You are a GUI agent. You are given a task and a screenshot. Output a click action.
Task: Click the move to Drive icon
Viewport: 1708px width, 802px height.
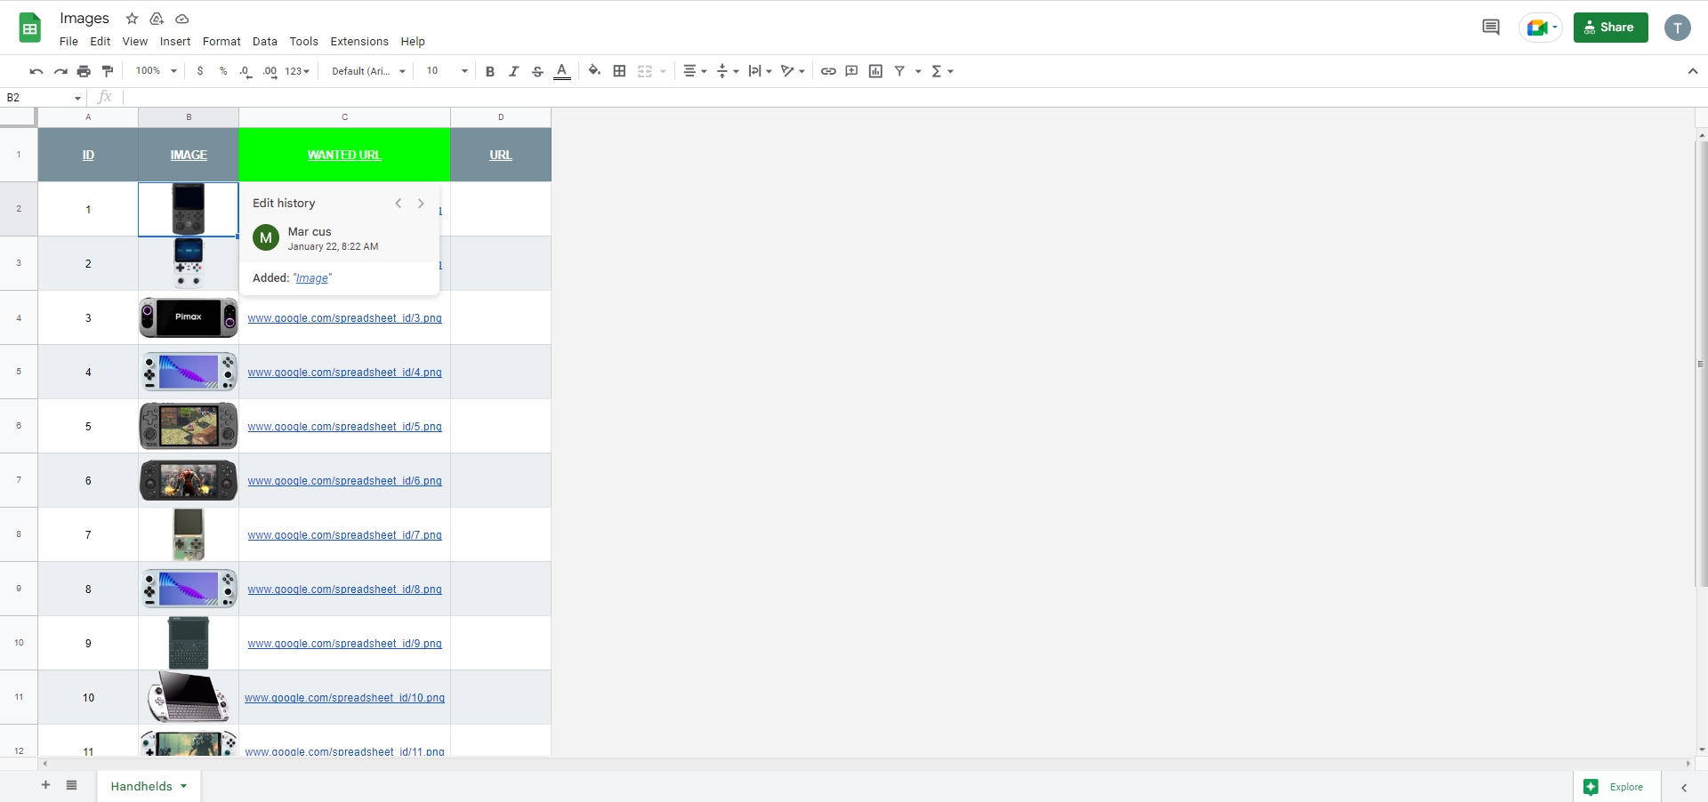tap(157, 19)
